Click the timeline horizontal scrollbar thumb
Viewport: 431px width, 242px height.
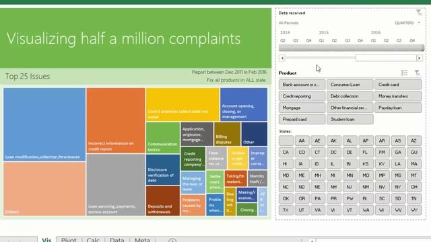click(x=386, y=58)
